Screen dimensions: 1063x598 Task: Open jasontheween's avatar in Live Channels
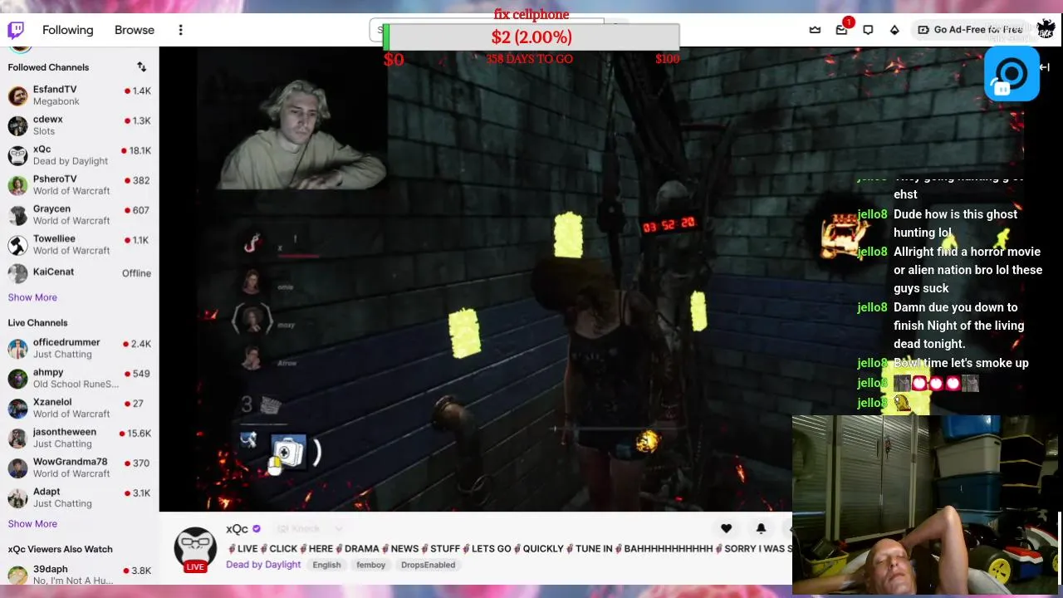click(17, 439)
